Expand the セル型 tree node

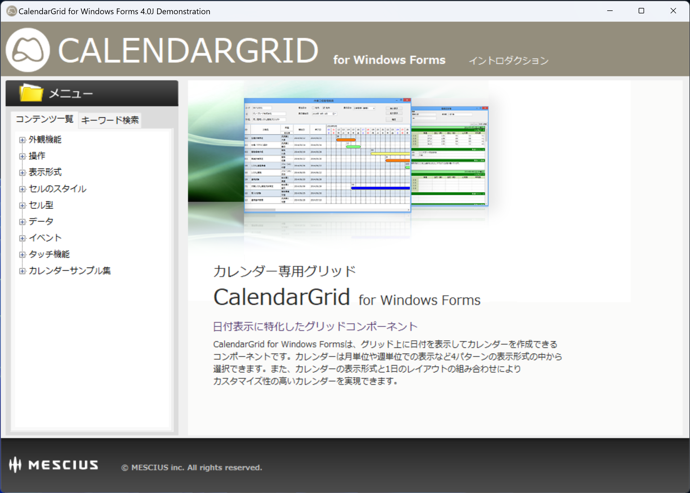pyautogui.click(x=22, y=205)
